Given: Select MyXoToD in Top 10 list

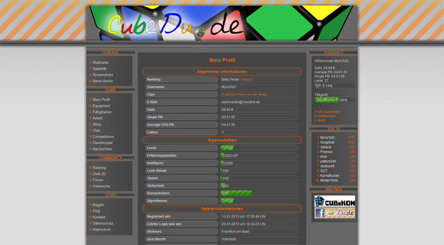Looking at the screenshot, I should 327,137.
